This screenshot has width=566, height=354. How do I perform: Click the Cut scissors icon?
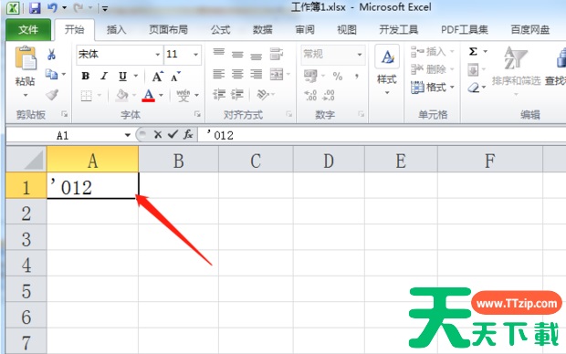(51, 55)
